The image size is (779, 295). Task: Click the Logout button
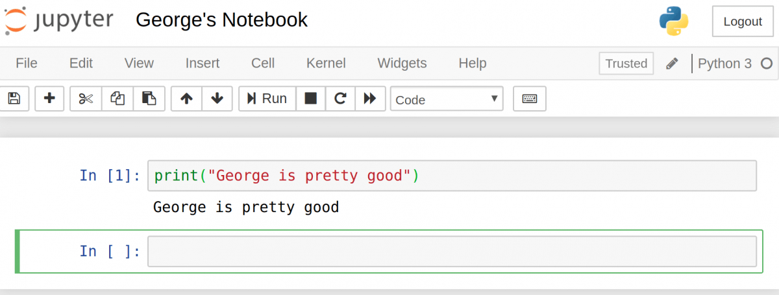coord(743,21)
